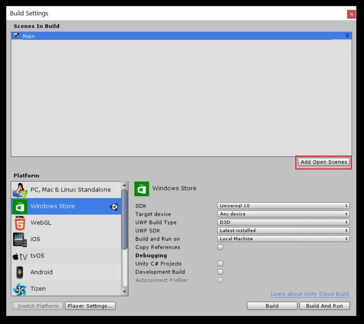Click the WebGL HTML5 icon
364x324 pixels.
[x=20, y=223]
